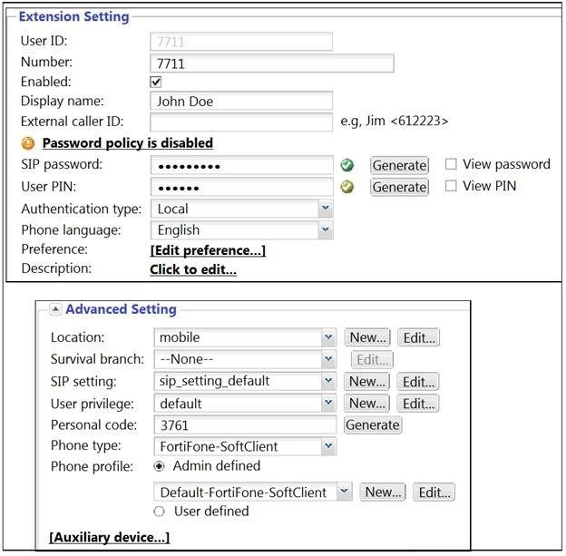
Task: Generate a new personal code
Action: click(x=372, y=424)
